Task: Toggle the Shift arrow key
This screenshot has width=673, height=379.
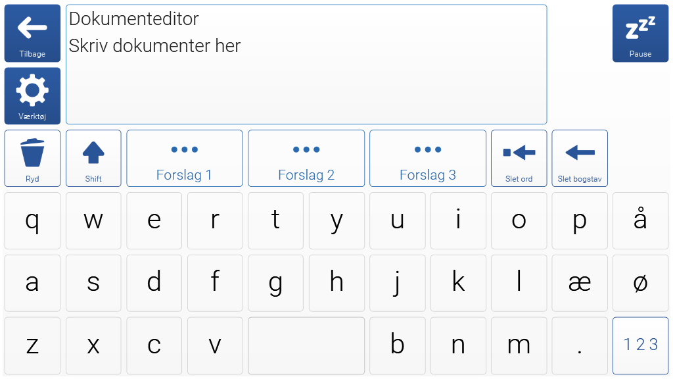Action: [93, 159]
